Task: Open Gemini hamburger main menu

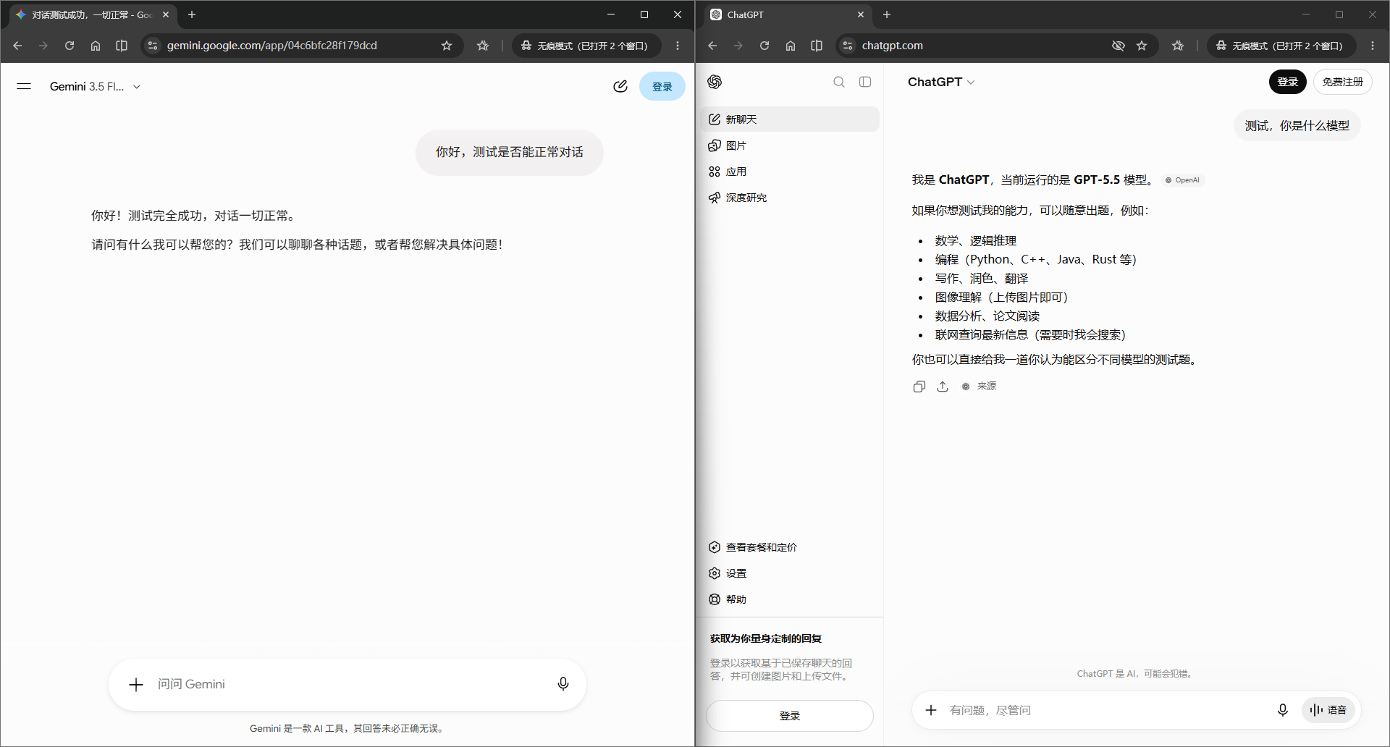Action: (x=24, y=86)
